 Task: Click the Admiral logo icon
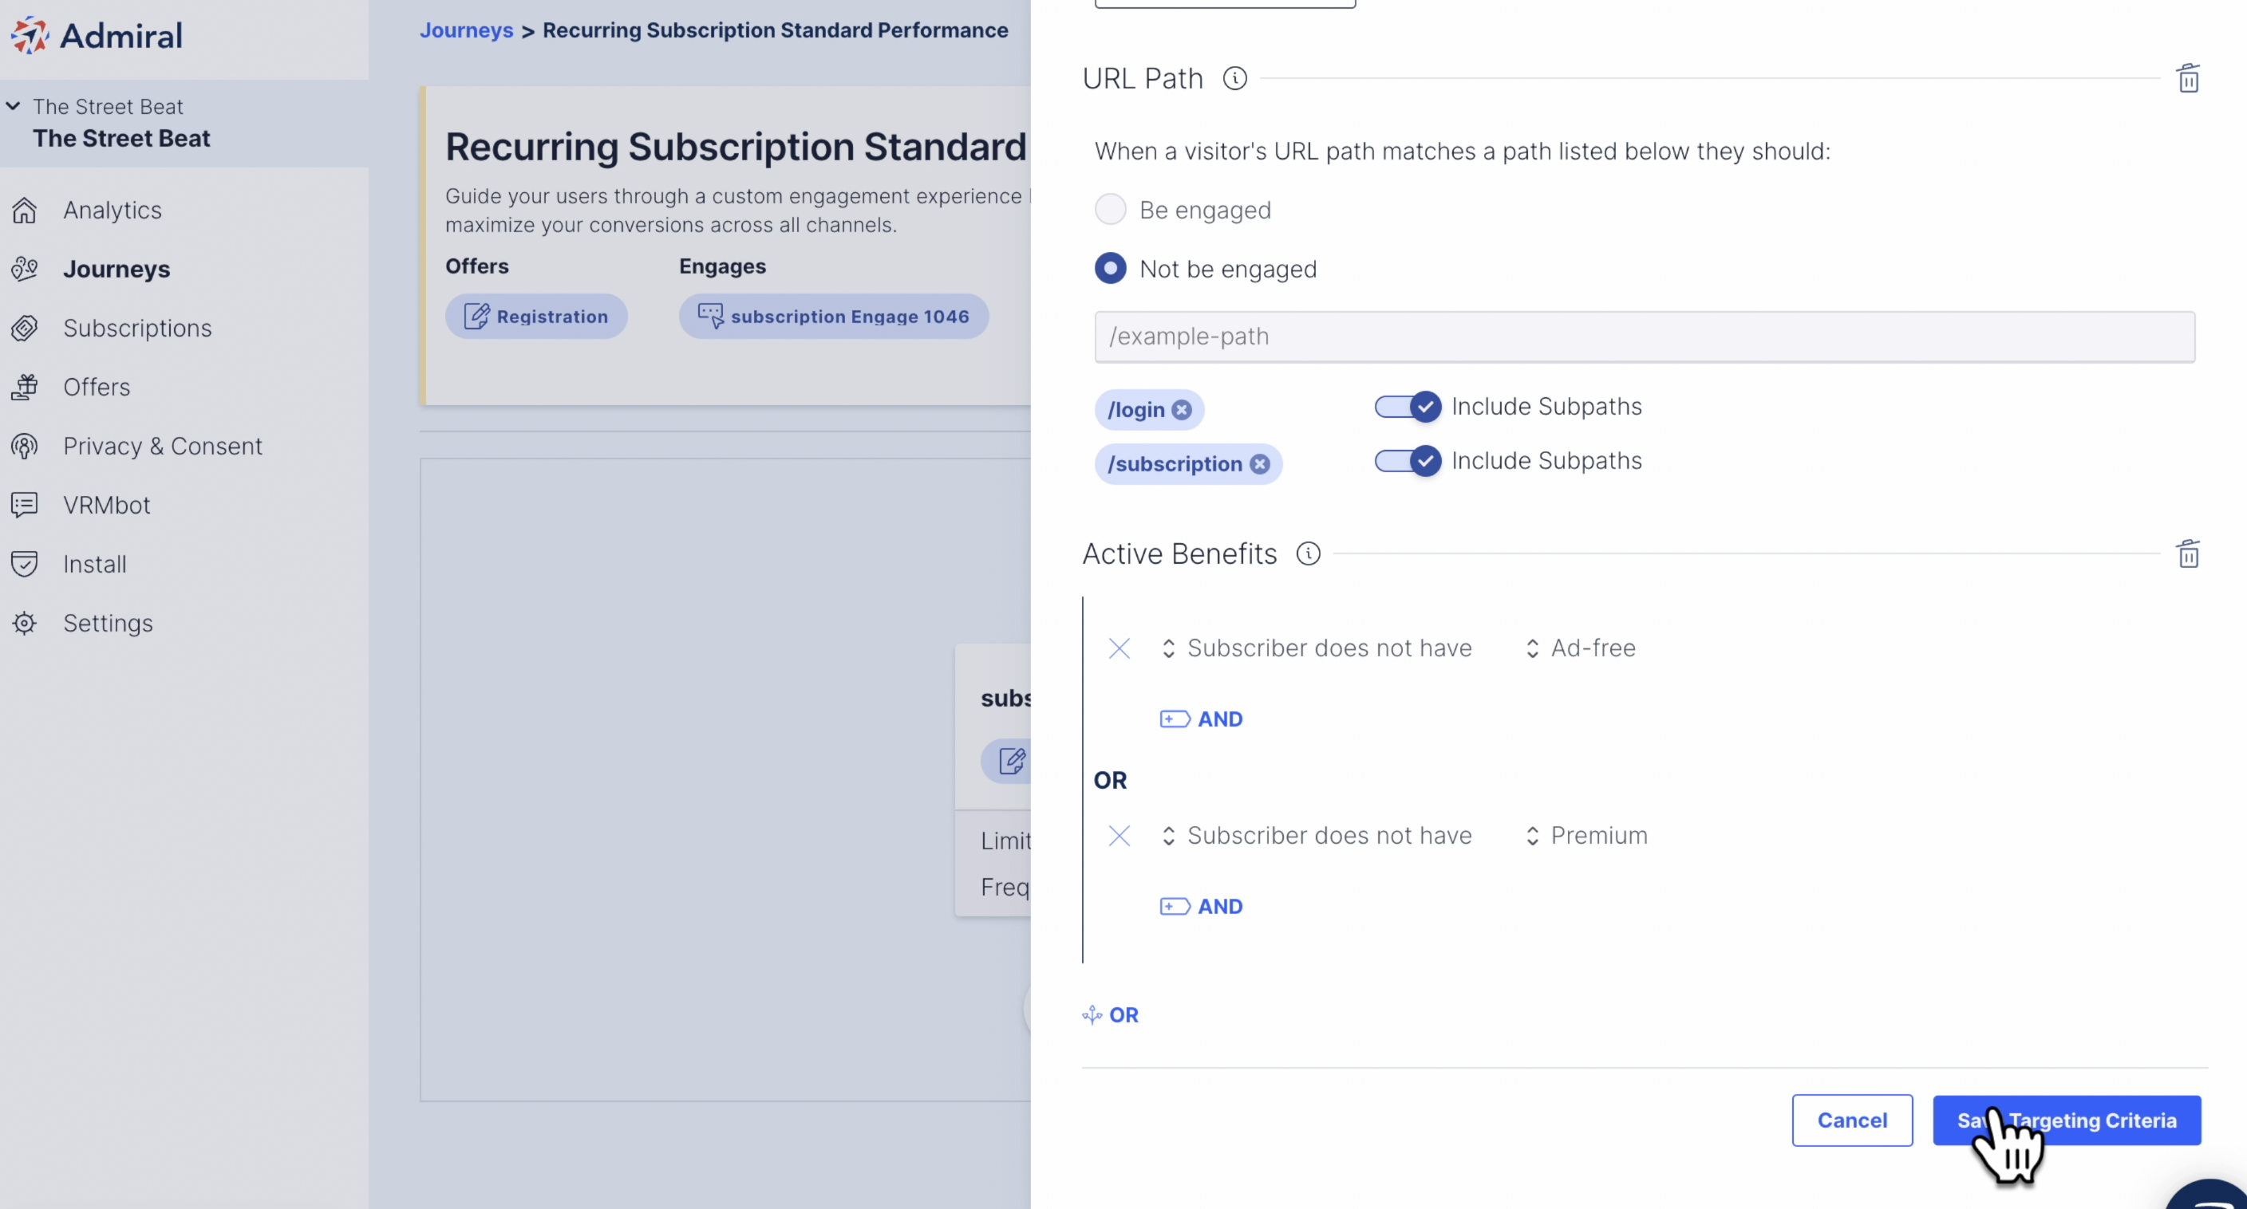(30, 35)
